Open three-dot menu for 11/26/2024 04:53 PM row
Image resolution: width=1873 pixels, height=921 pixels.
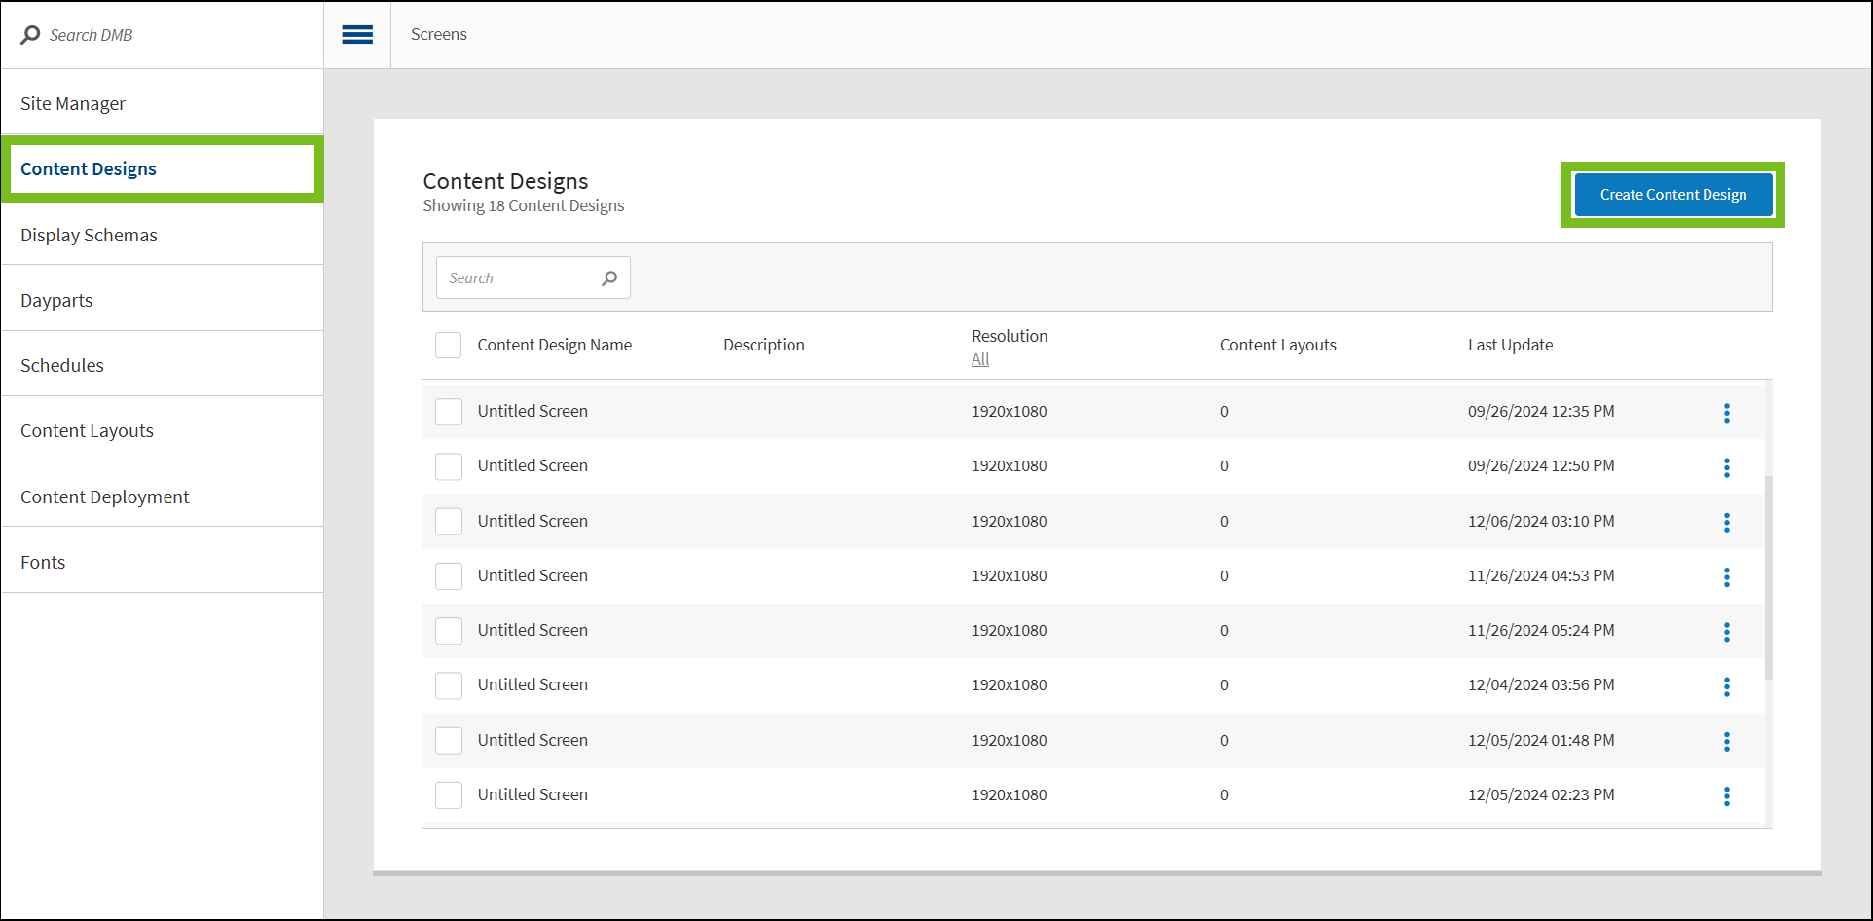tap(1726, 577)
